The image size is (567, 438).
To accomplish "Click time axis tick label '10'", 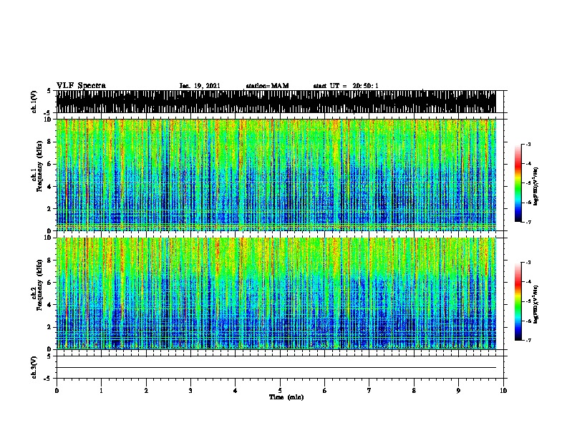I will coord(503,391).
